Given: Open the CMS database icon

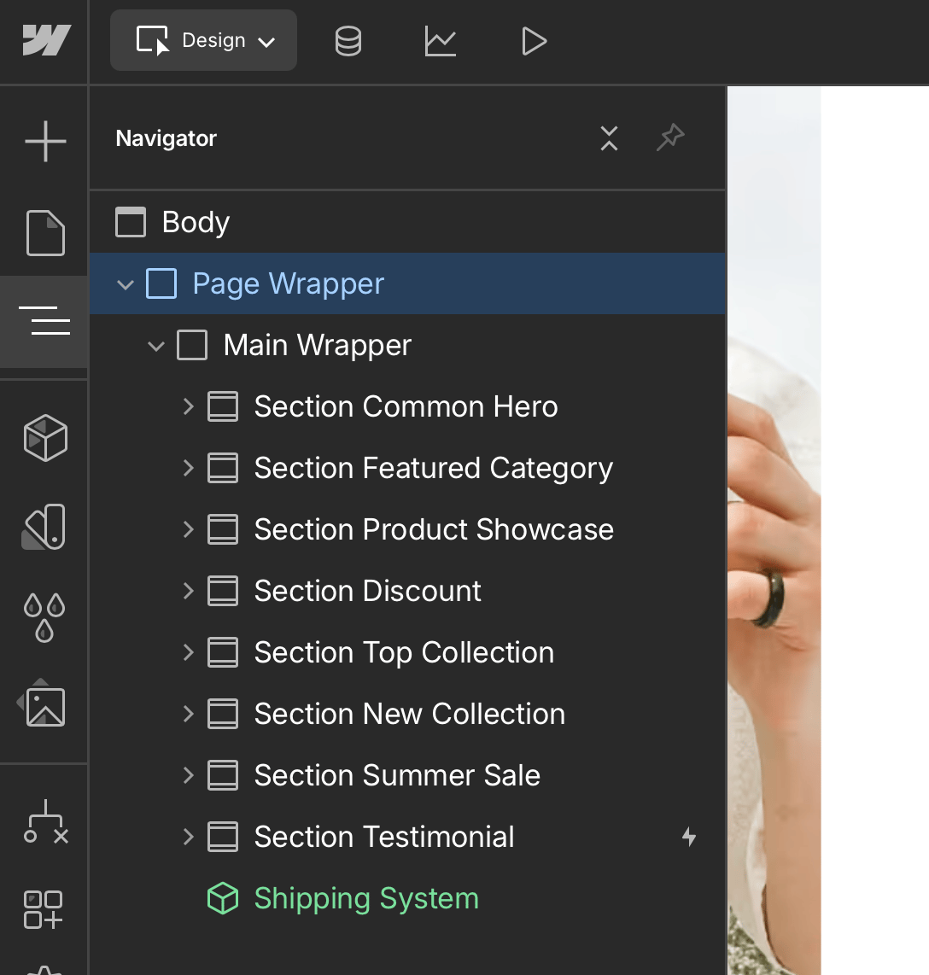Looking at the screenshot, I should coord(348,41).
